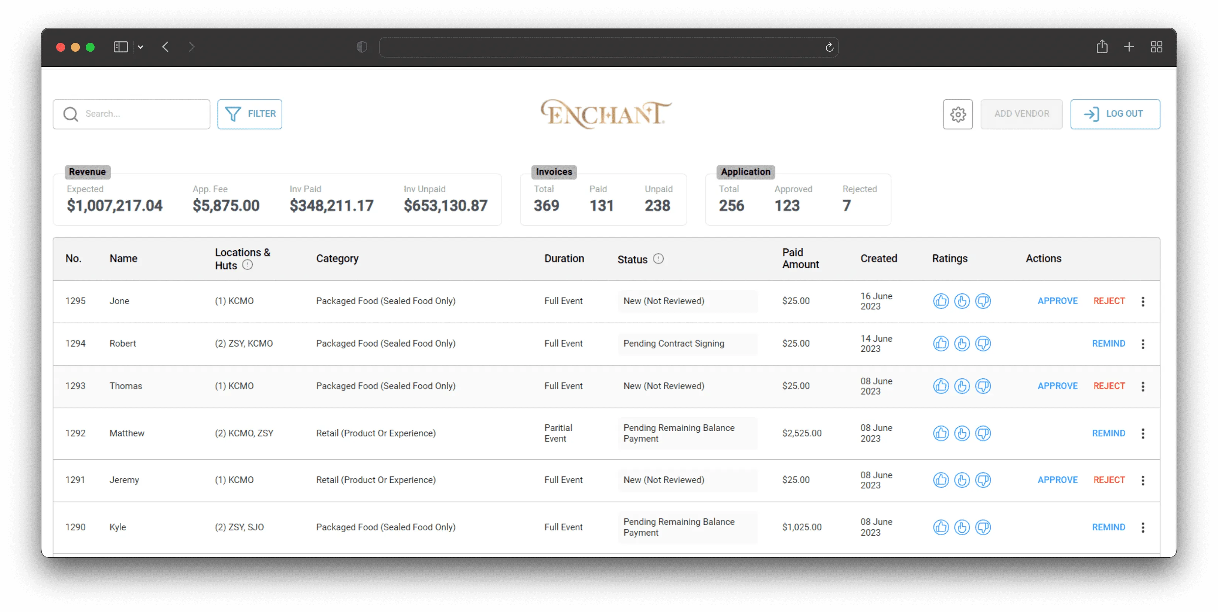Click the Status column info icon
Screen dimensions: 1218x612
(658, 258)
